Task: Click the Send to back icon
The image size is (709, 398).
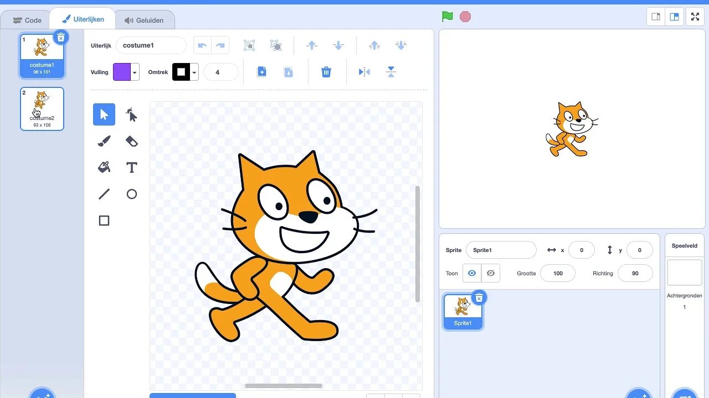Action: point(401,45)
